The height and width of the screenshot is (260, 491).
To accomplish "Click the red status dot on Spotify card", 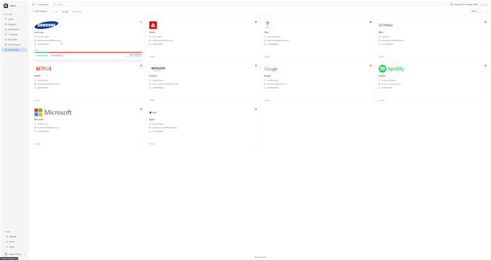I will coord(485,66).
